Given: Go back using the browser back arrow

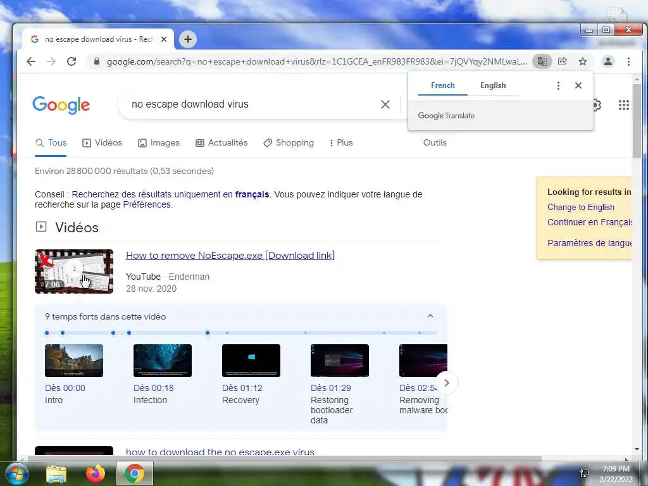Looking at the screenshot, I should click(31, 61).
